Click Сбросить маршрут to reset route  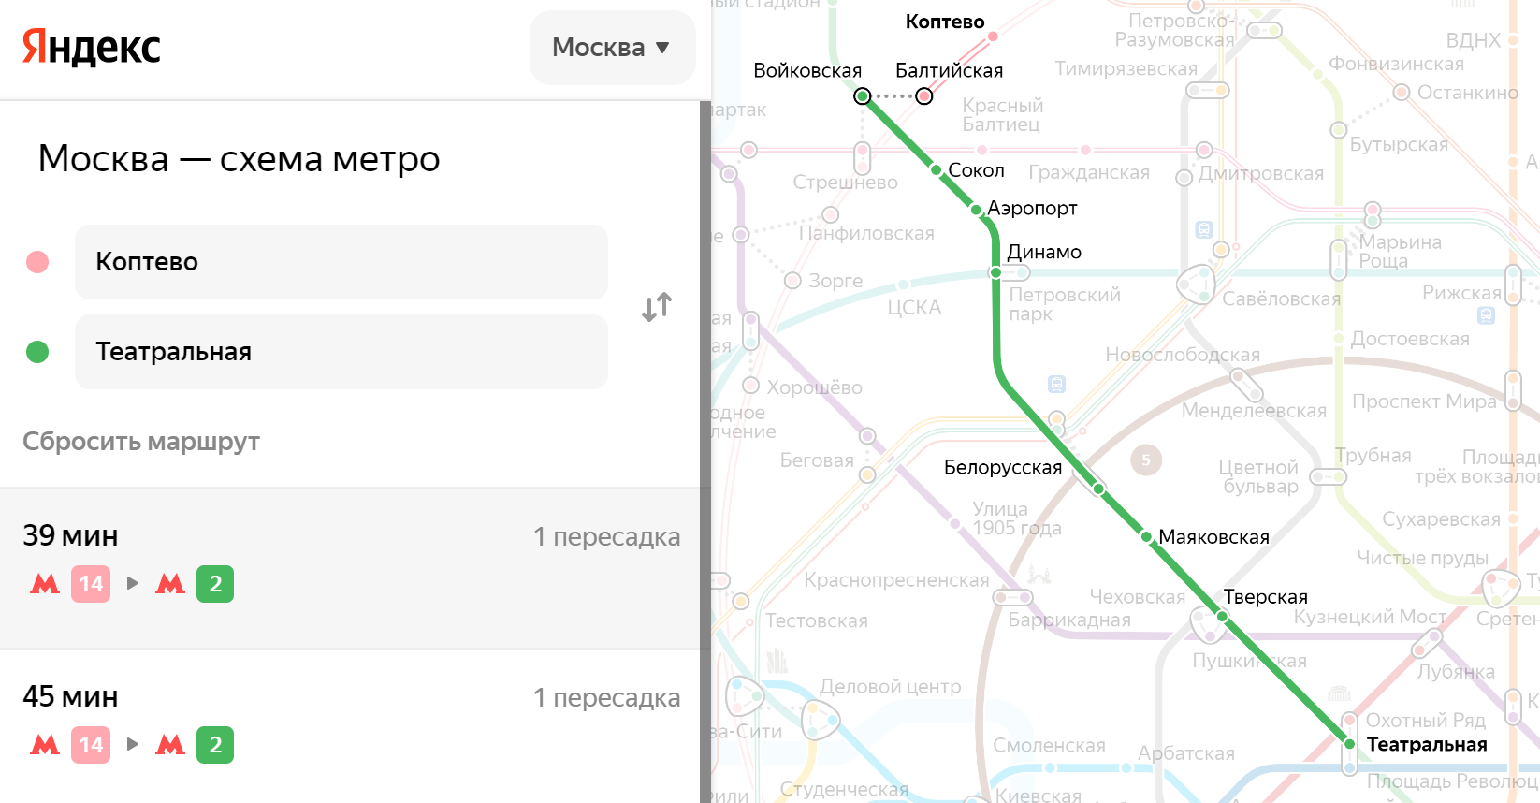[141, 442]
